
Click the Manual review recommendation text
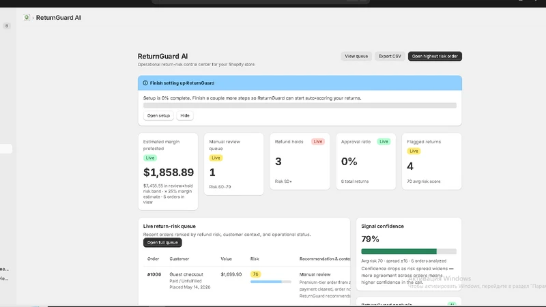point(315,274)
